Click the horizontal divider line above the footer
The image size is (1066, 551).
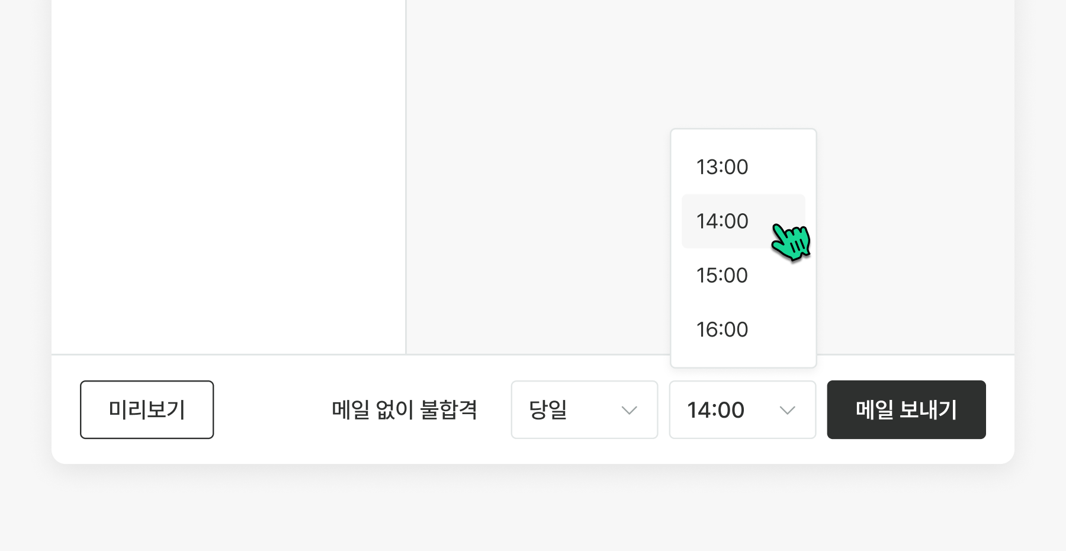click(x=355, y=355)
